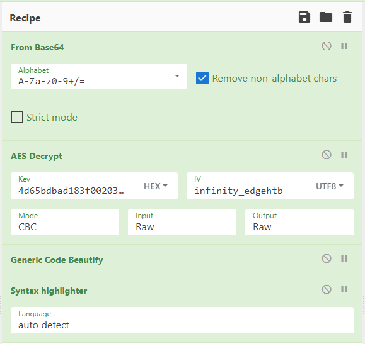Screen dimensions: 365x344
Task: Clear the recipe with the trash icon
Action: click(347, 17)
